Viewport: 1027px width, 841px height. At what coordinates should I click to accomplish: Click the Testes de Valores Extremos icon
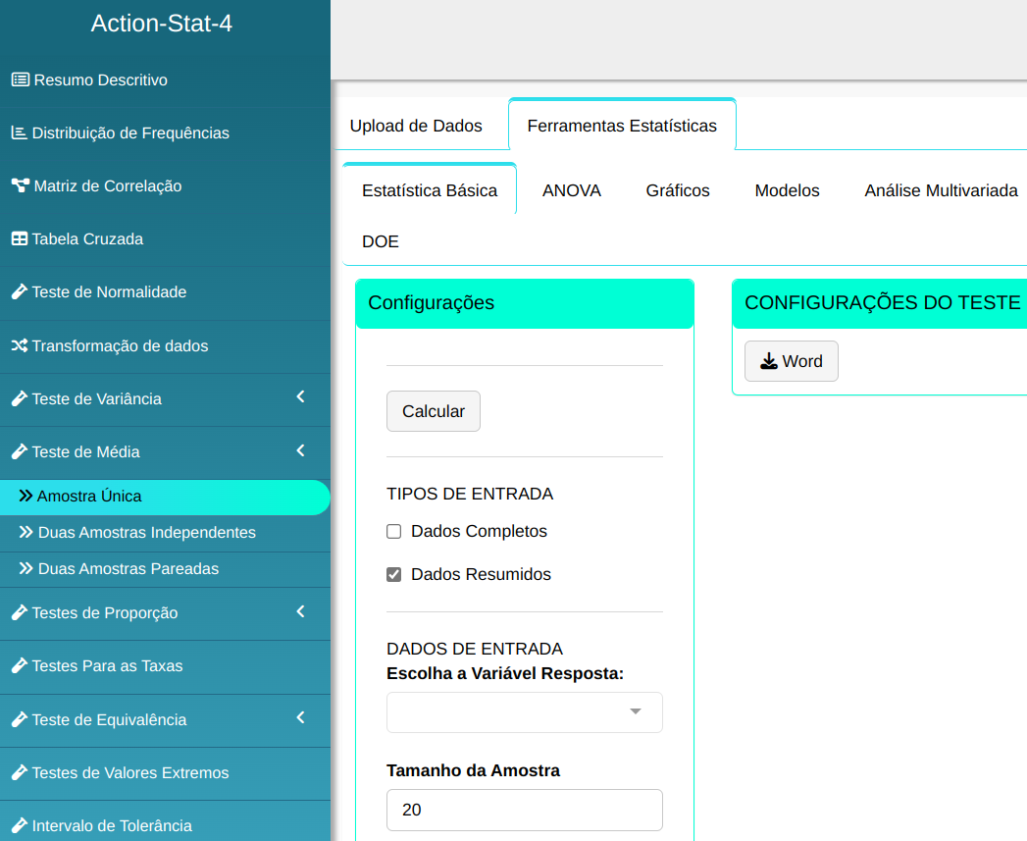(x=19, y=773)
